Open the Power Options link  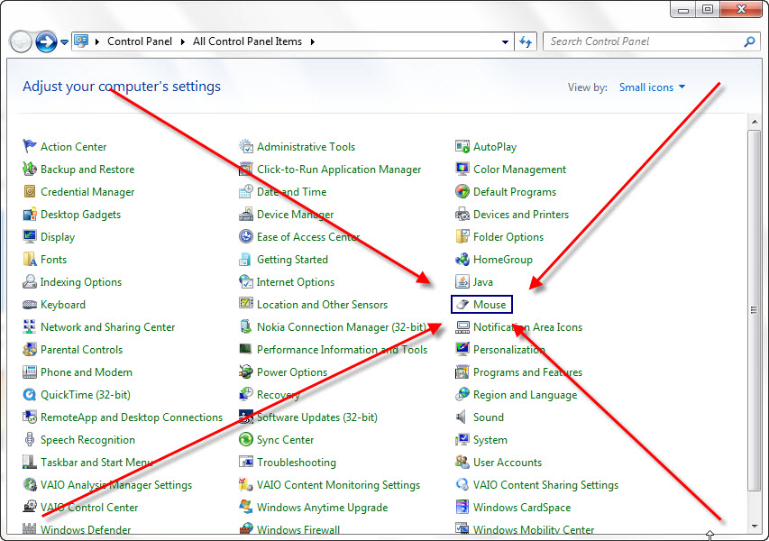[x=292, y=371]
